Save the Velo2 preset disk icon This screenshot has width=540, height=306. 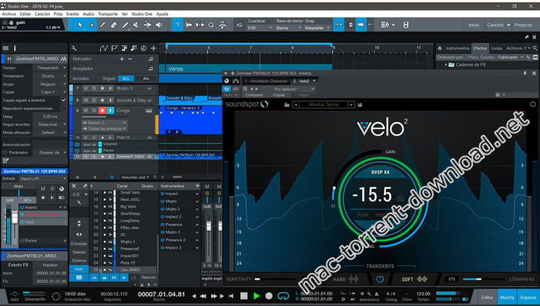(x=360, y=105)
